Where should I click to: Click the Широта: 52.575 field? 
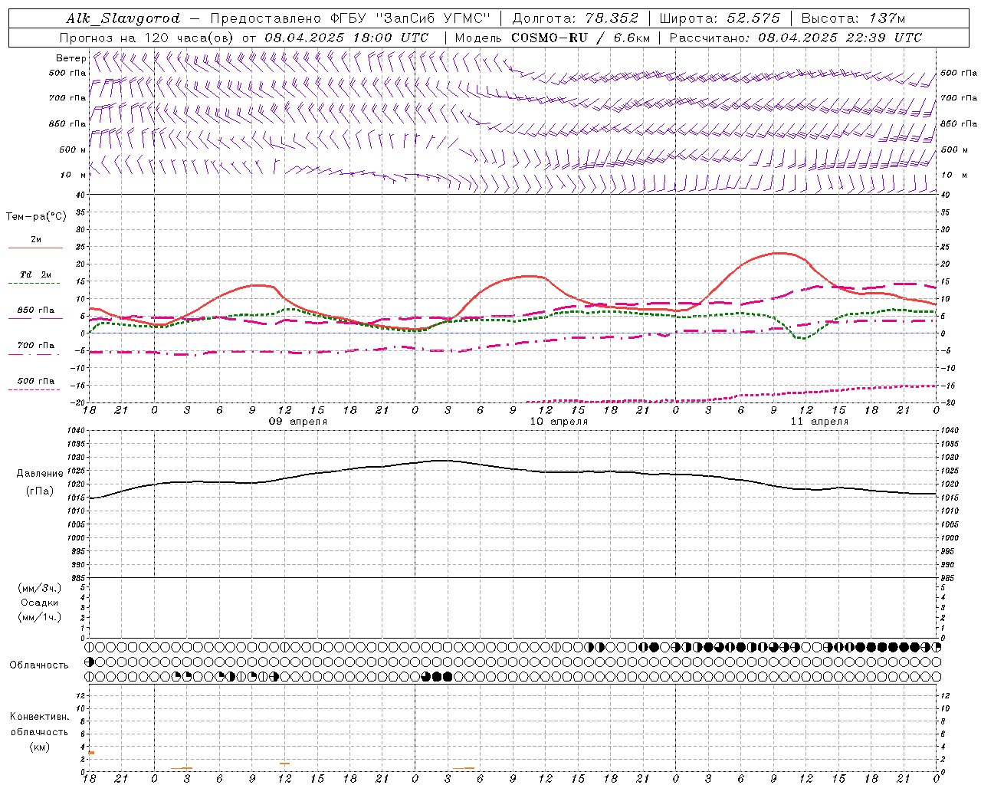(720, 18)
